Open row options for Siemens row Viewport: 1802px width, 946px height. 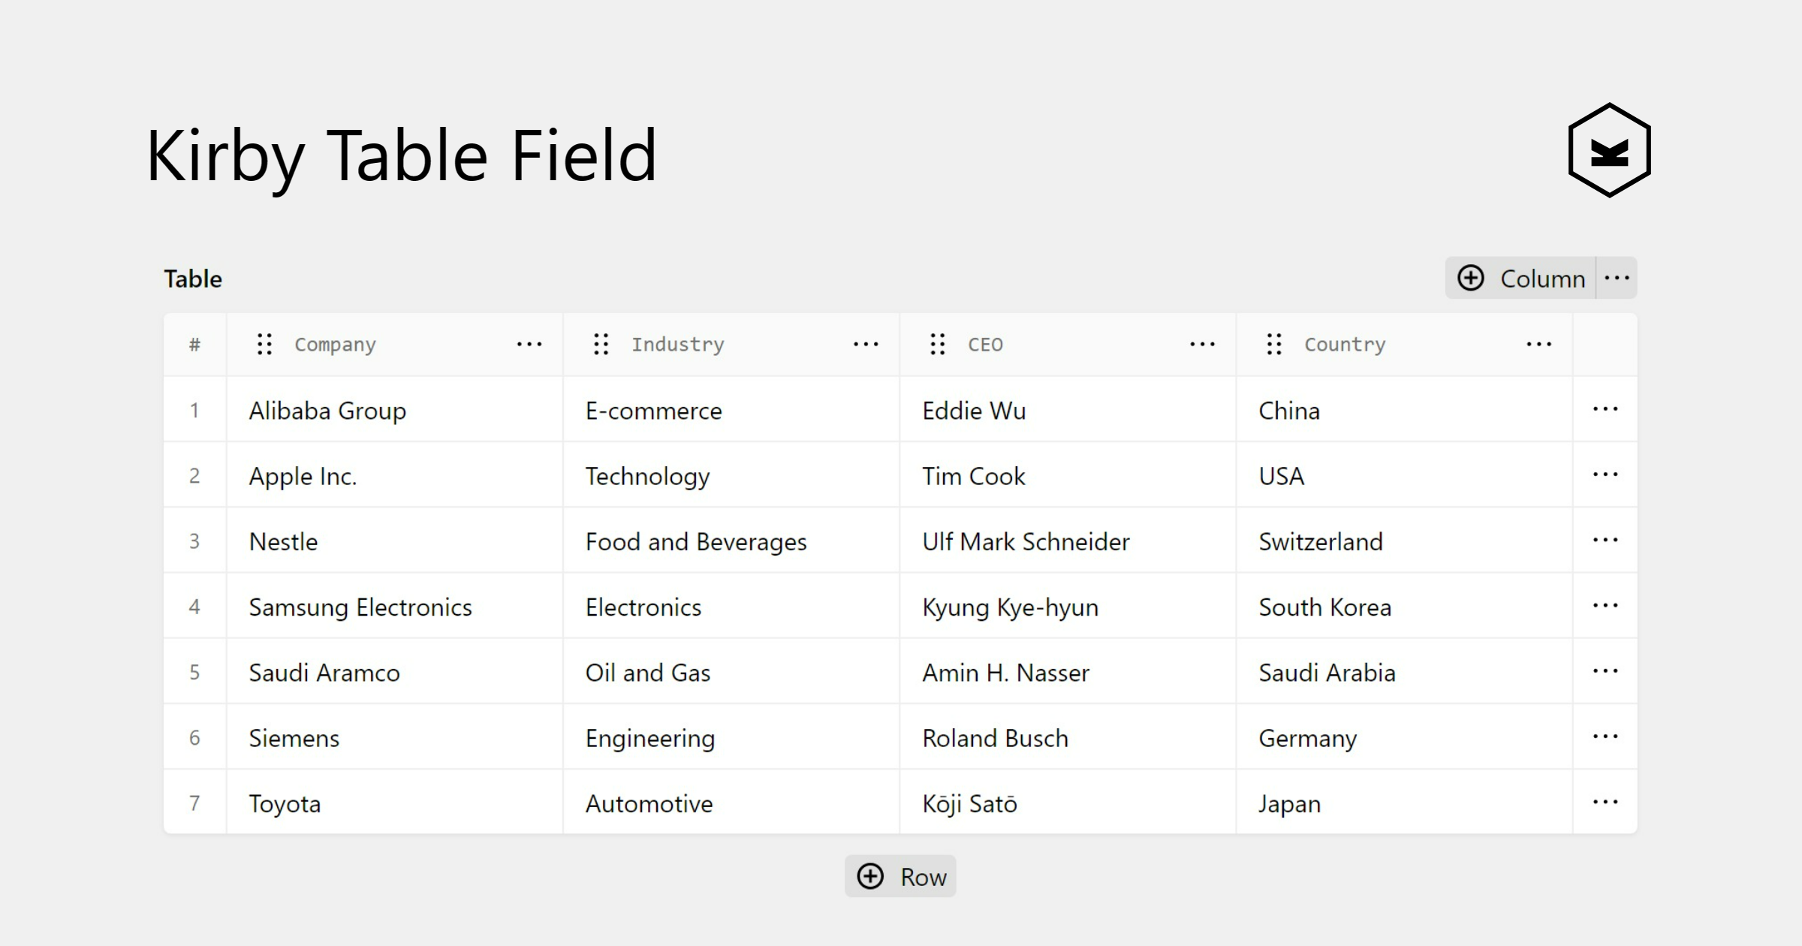pos(1605,737)
